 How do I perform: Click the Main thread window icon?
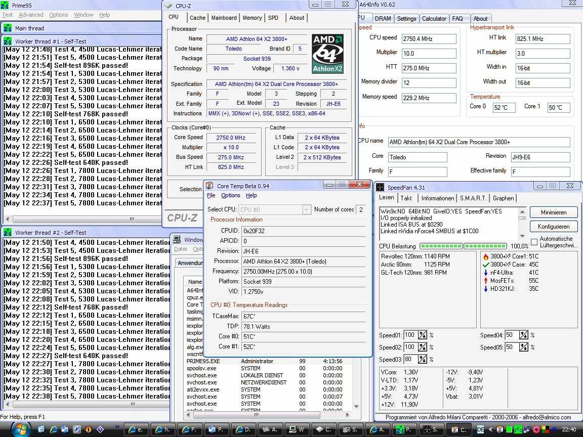click(8, 28)
